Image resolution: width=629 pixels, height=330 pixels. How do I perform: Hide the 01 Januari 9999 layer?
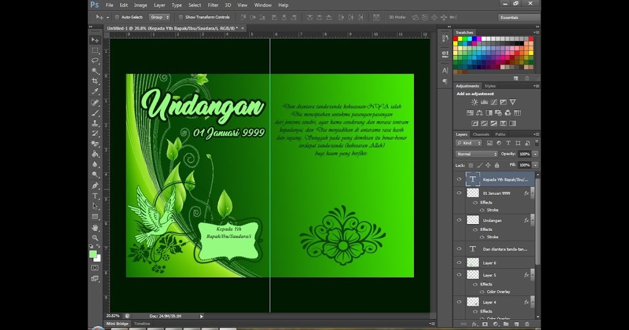[459, 193]
